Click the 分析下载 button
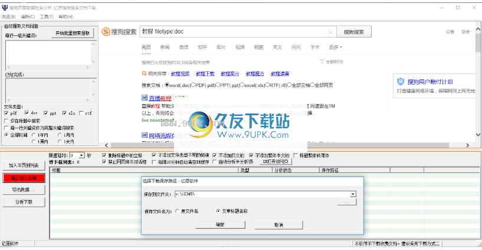Viewport: 482px width, 250px height. pyautogui.click(x=24, y=202)
